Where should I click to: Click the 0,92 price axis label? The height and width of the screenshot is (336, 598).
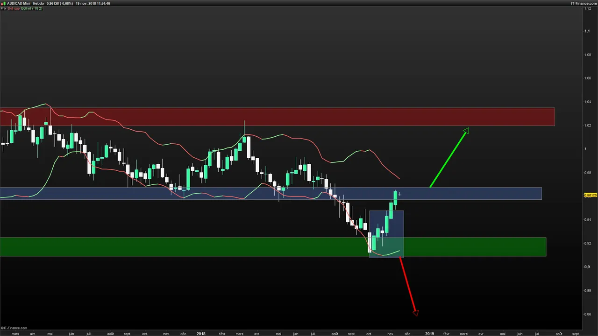point(588,243)
